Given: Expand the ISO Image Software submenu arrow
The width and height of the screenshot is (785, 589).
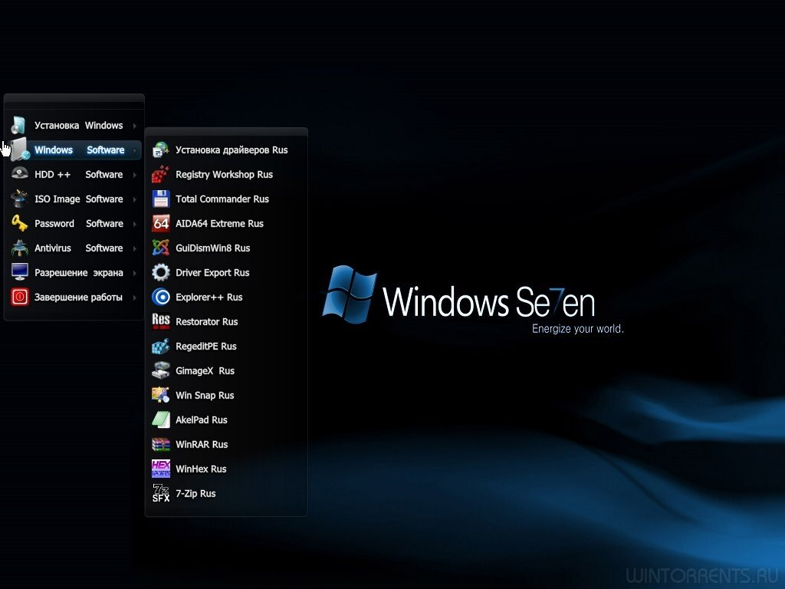Looking at the screenshot, I should [x=135, y=199].
